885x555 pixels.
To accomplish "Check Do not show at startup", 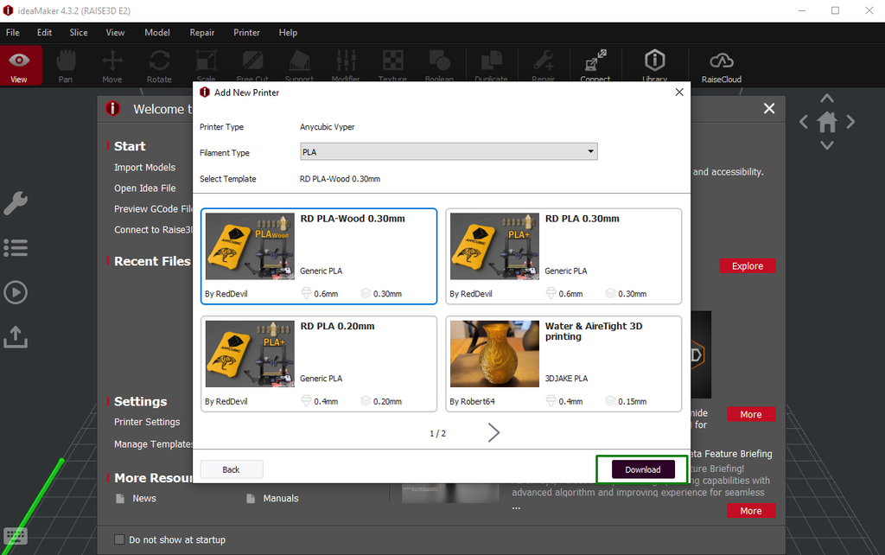I will [x=119, y=539].
